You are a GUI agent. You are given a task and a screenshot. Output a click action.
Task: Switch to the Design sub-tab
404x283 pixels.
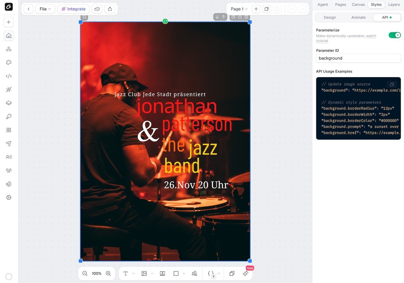tap(330, 18)
